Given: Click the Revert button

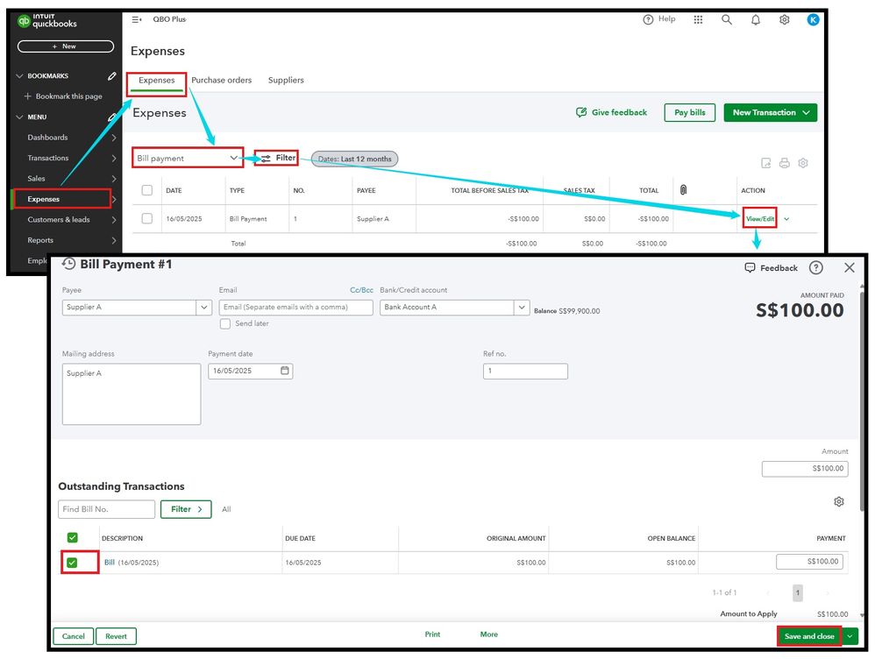Looking at the screenshot, I should [x=116, y=636].
